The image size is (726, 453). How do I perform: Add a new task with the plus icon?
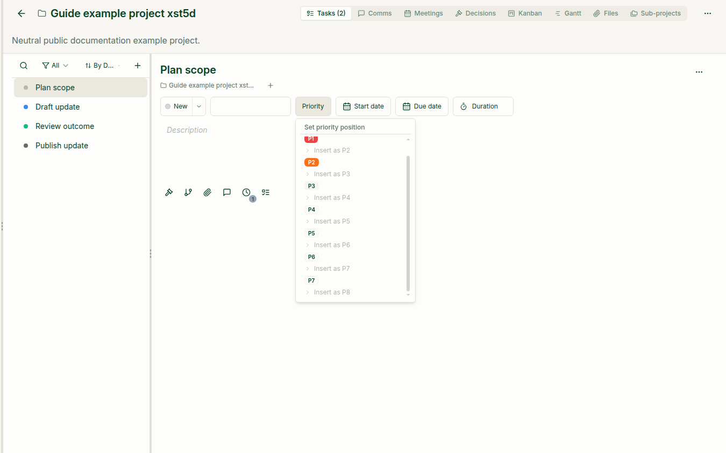138,66
